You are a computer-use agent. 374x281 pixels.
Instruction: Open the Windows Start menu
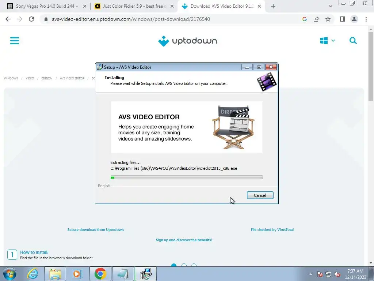coord(10,274)
